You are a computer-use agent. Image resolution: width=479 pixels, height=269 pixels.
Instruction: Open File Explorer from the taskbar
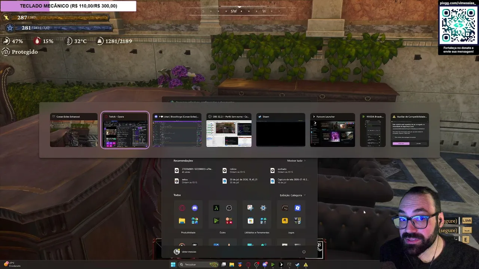[232, 265]
